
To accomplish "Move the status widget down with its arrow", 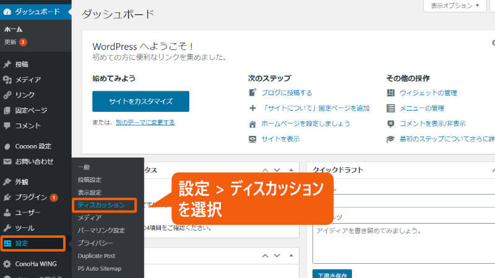I will 277,171.
